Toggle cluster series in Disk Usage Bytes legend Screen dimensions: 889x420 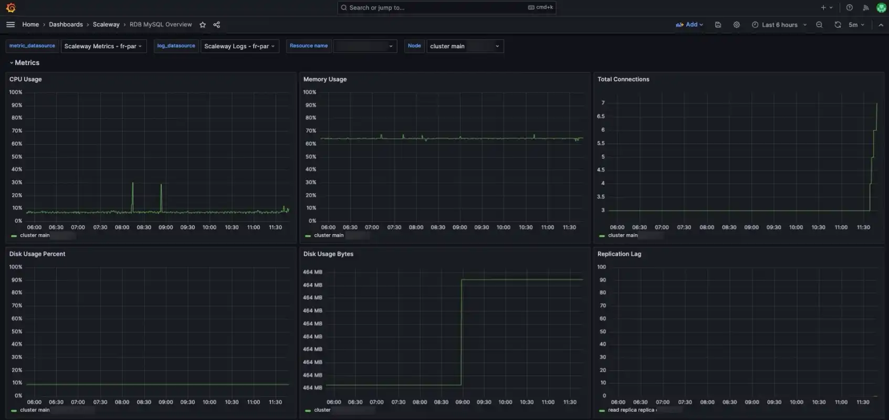[322, 411]
